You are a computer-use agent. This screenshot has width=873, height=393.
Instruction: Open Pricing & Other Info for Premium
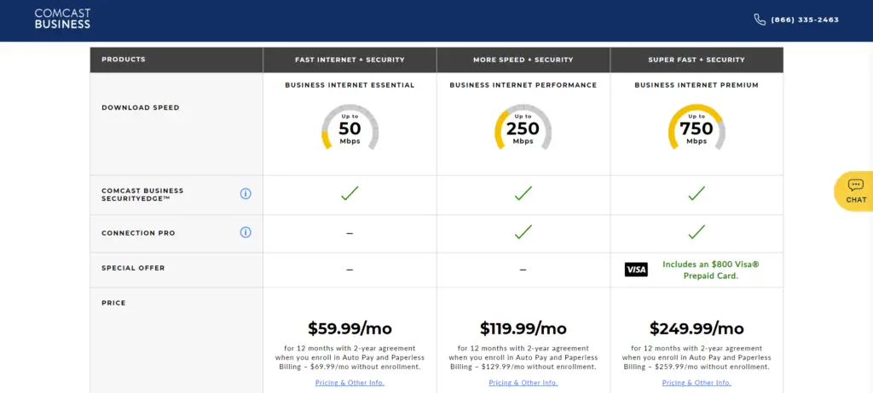tap(697, 383)
